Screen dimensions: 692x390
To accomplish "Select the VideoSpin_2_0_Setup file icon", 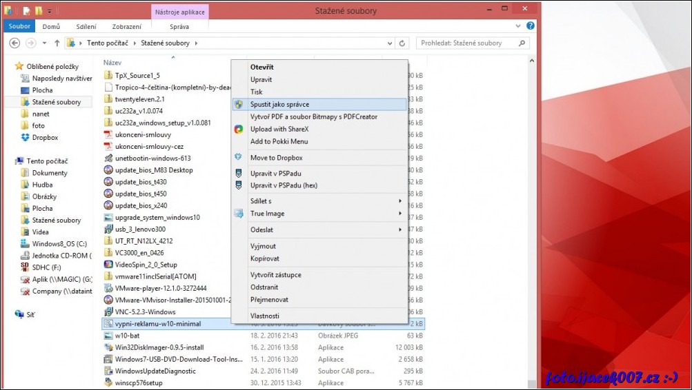I will [x=108, y=264].
